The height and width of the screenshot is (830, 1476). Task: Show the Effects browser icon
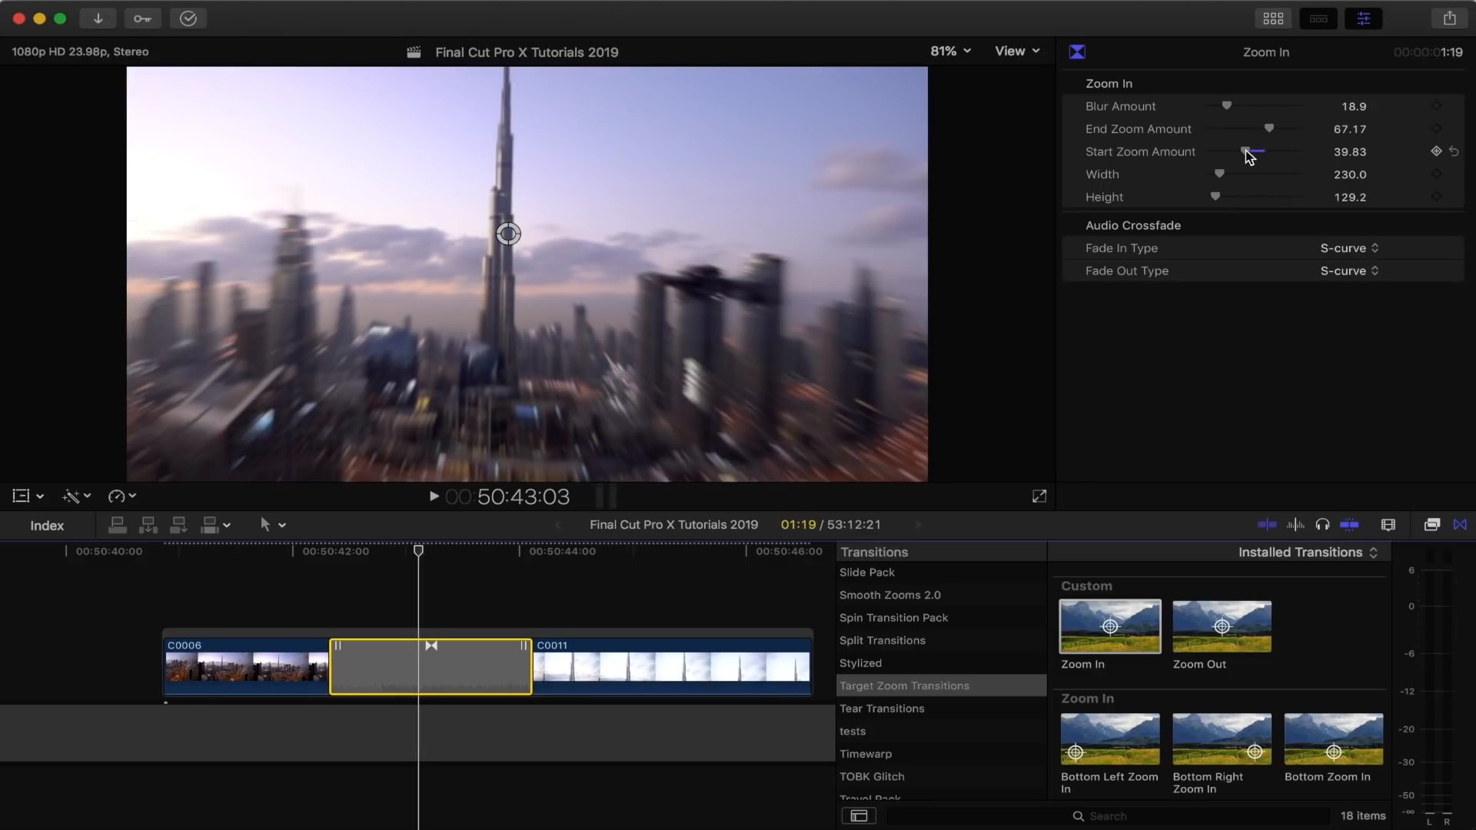tap(1431, 525)
